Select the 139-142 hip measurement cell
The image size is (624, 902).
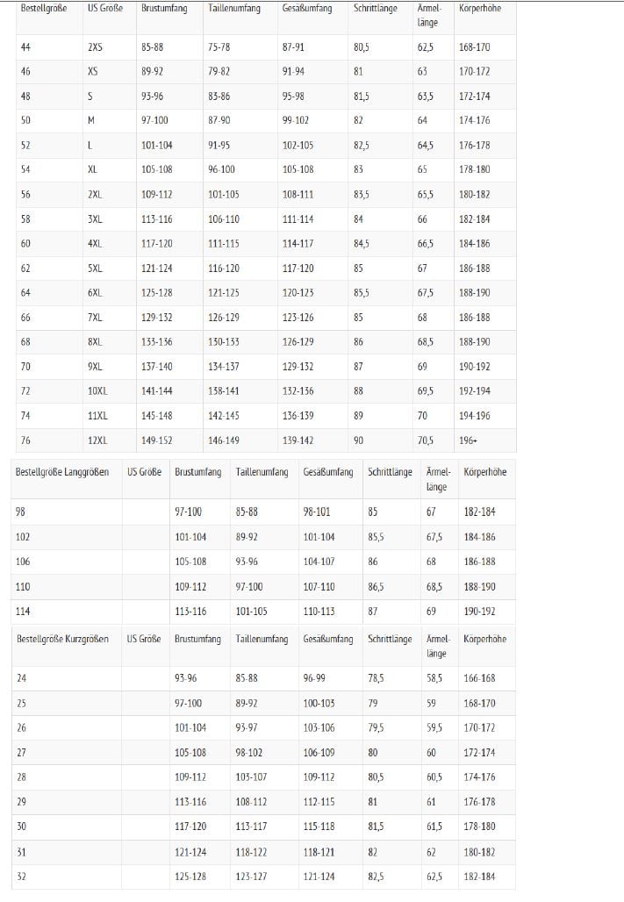pyautogui.click(x=298, y=440)
